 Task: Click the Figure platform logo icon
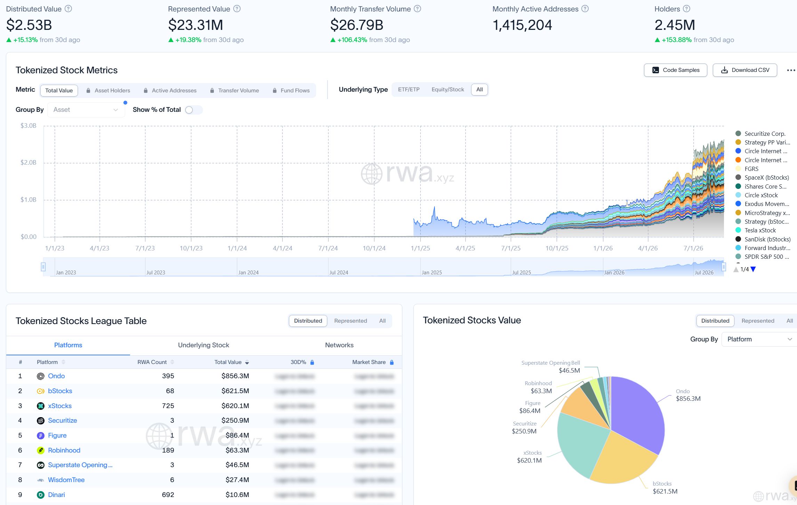(x=41, y=436)
